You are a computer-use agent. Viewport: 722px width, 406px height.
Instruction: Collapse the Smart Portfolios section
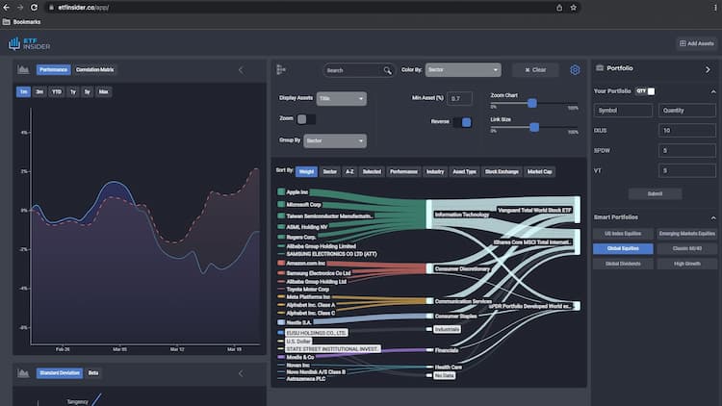(x=712, y=217)
